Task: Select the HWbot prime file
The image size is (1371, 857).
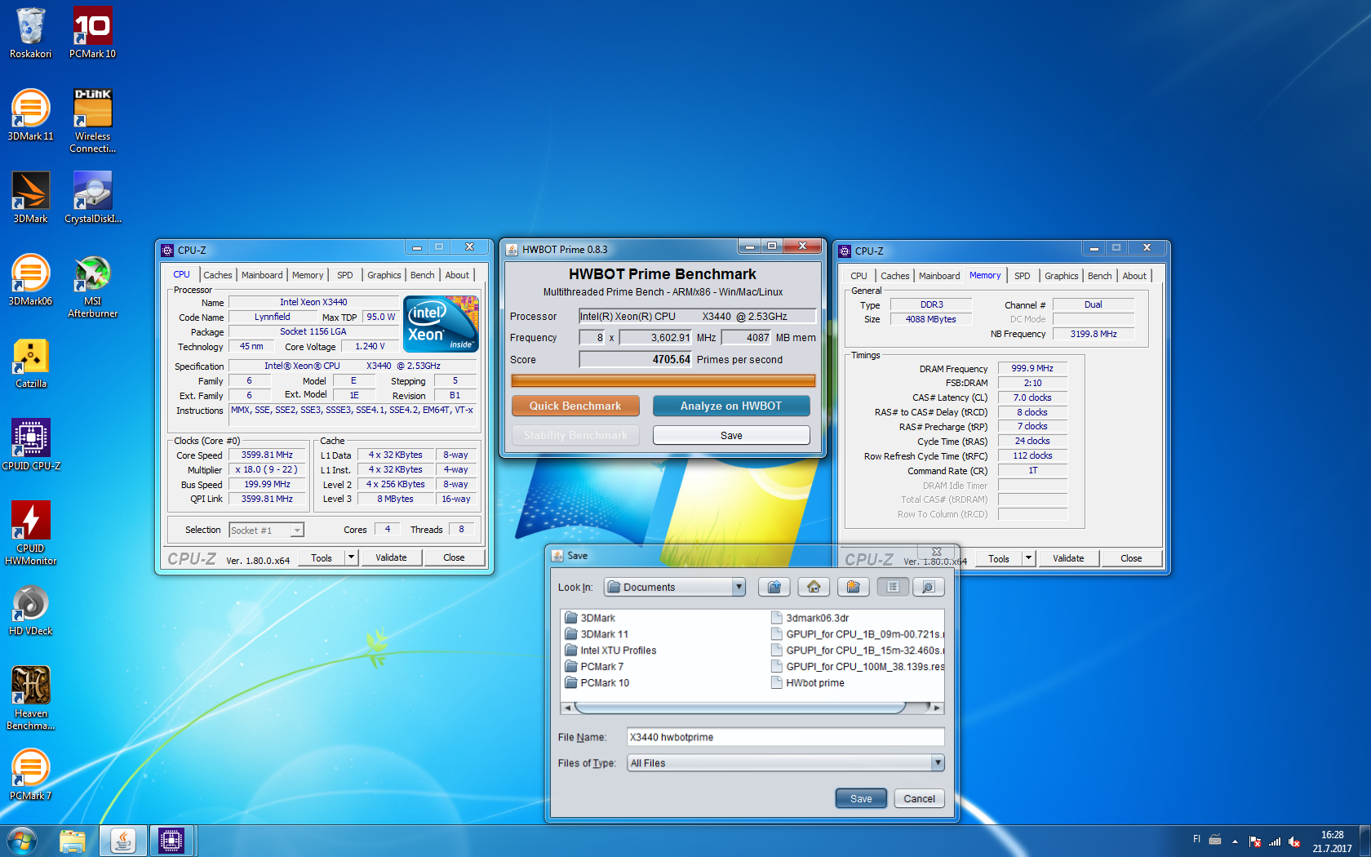Action: pos(808,683)
